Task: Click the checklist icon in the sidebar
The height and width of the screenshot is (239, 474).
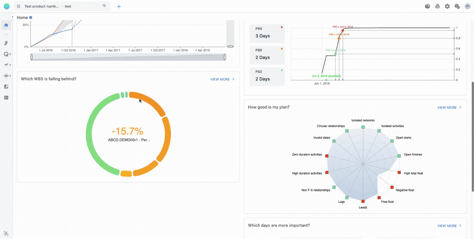Action: tap(6, 98)
